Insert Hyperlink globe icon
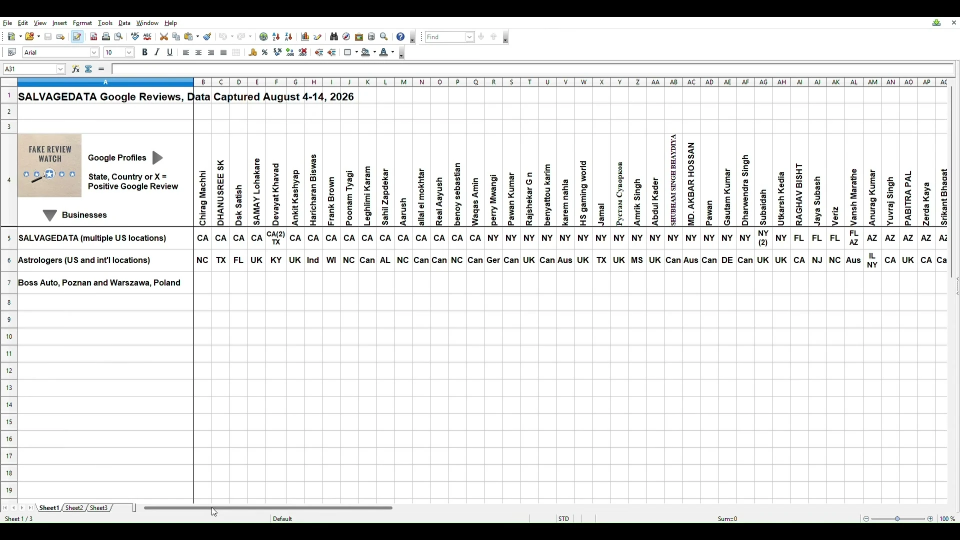The height and width of the screenshot is (540, 960). coord(263,37)
